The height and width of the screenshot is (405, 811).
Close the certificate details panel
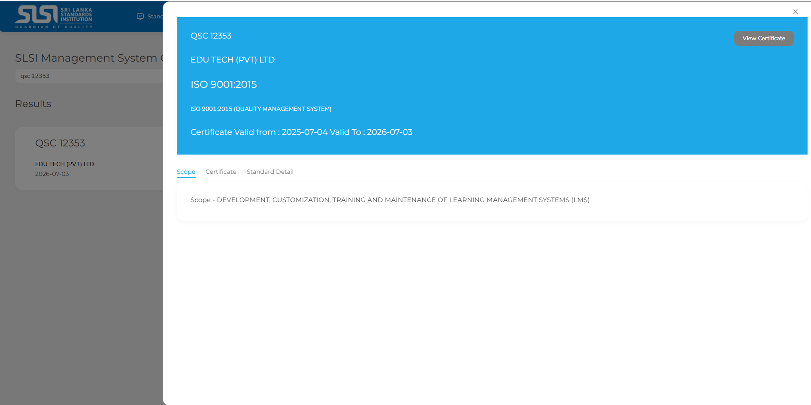[795, 12]
